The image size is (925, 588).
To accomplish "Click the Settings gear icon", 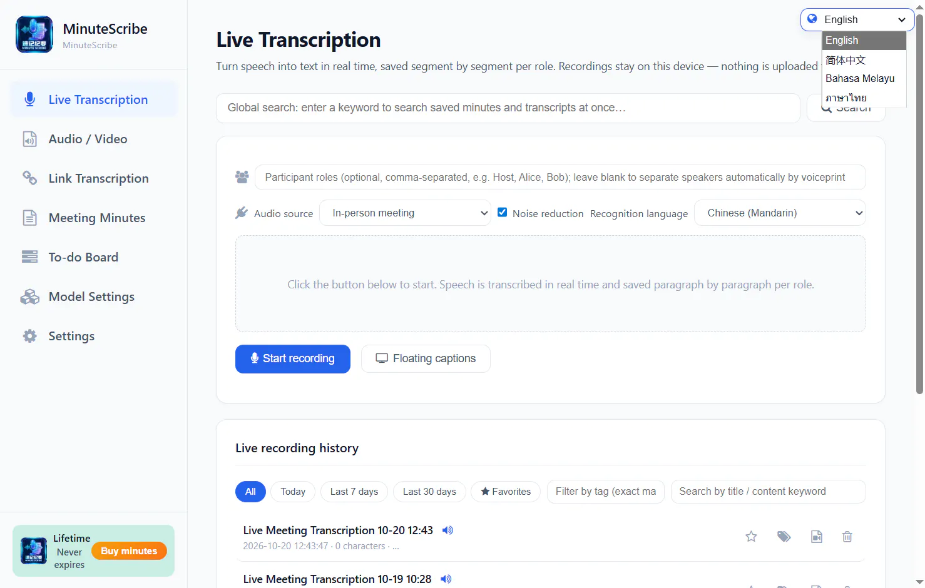I will pyautogui.click(x=29, y=336).
